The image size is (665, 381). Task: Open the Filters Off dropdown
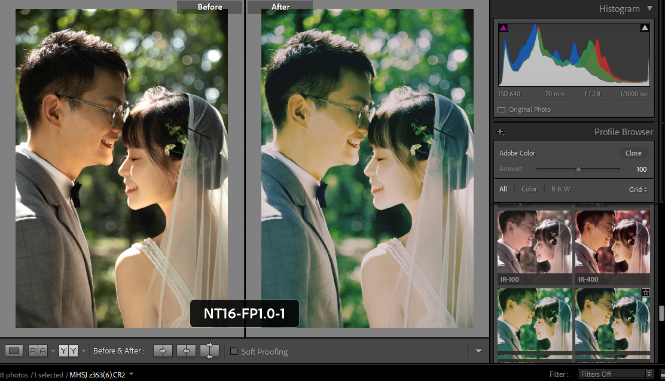(615, 374)
